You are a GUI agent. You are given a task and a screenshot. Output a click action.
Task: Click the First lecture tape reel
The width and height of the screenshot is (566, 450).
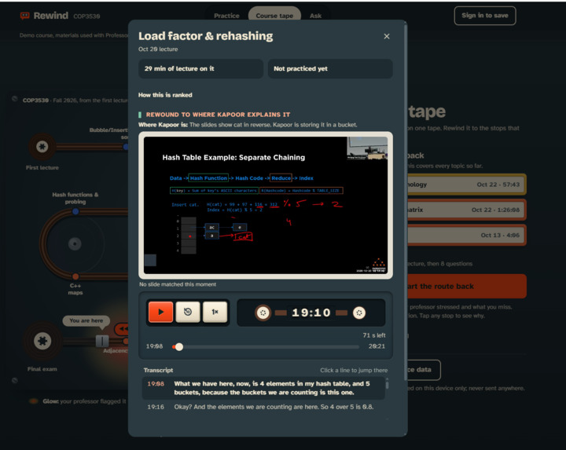click(x=42, y=146)
